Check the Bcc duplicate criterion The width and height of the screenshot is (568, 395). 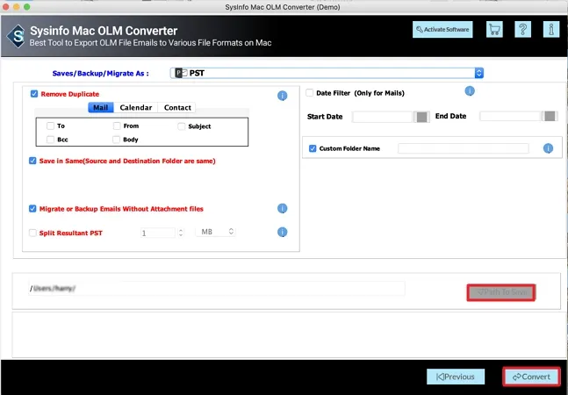coord(50,140)
